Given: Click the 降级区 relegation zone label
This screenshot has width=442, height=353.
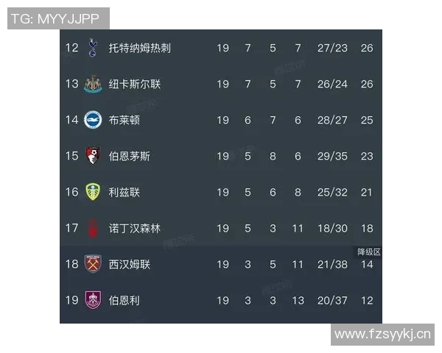Looking at the screenshot, I should tap(368, 252).
